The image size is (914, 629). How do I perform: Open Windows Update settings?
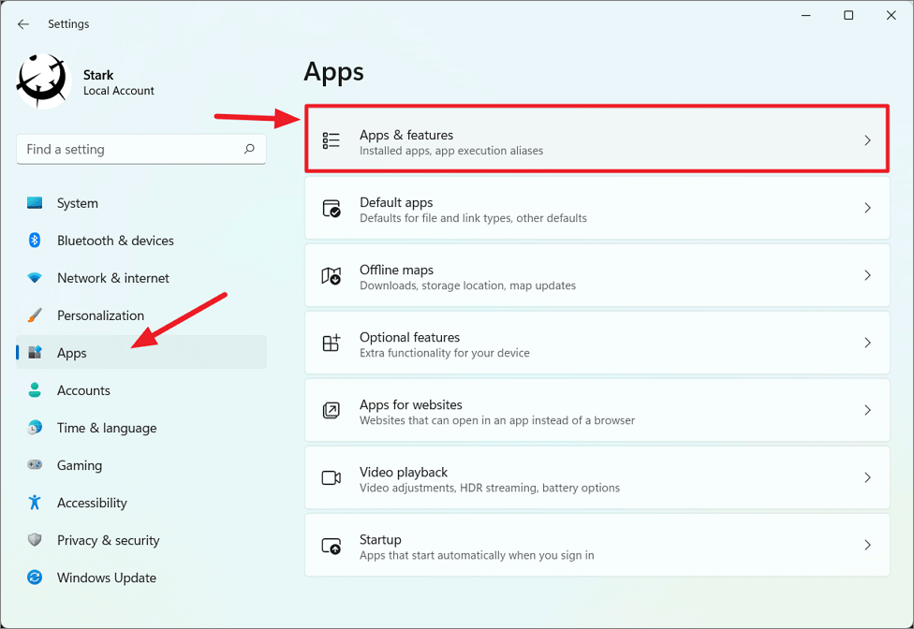141,578
